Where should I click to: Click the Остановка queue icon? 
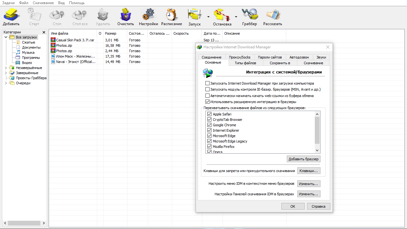[222, 14]
